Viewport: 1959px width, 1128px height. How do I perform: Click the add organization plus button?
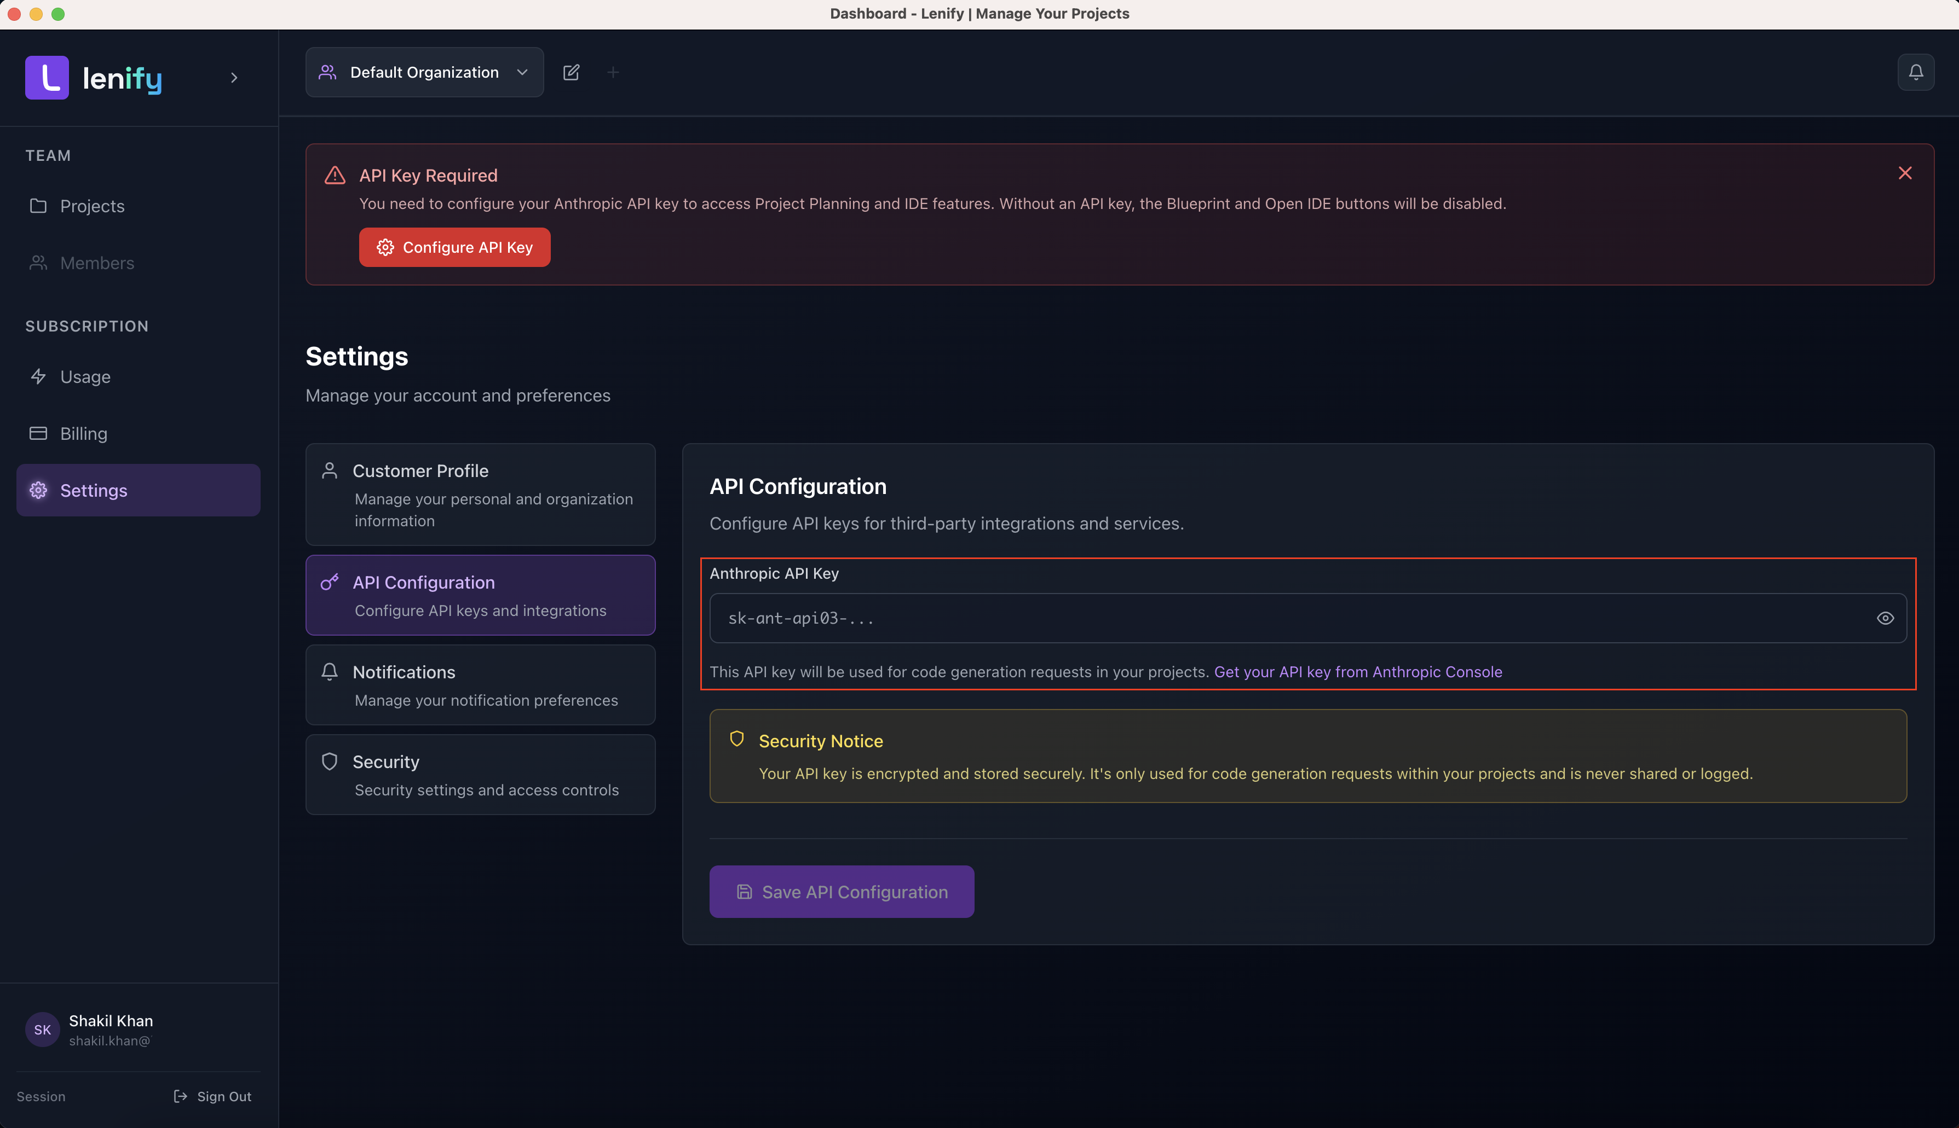[x=613, y=71]
